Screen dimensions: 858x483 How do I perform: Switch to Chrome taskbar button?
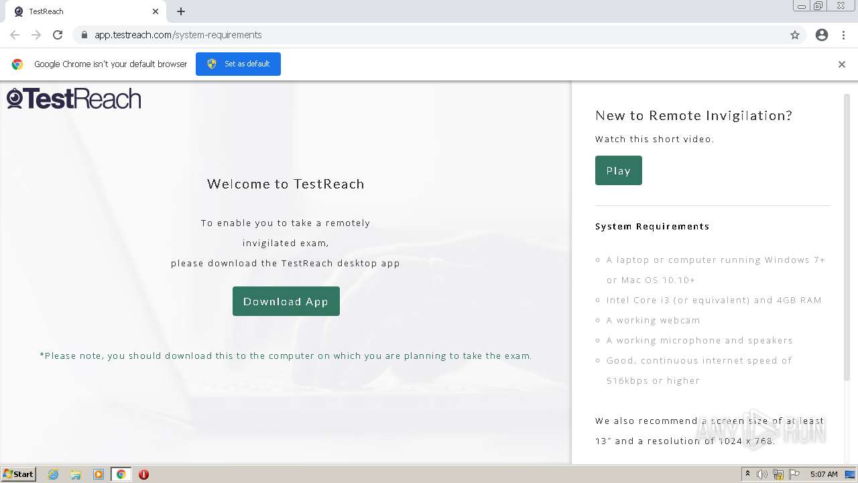click(121, 474)
